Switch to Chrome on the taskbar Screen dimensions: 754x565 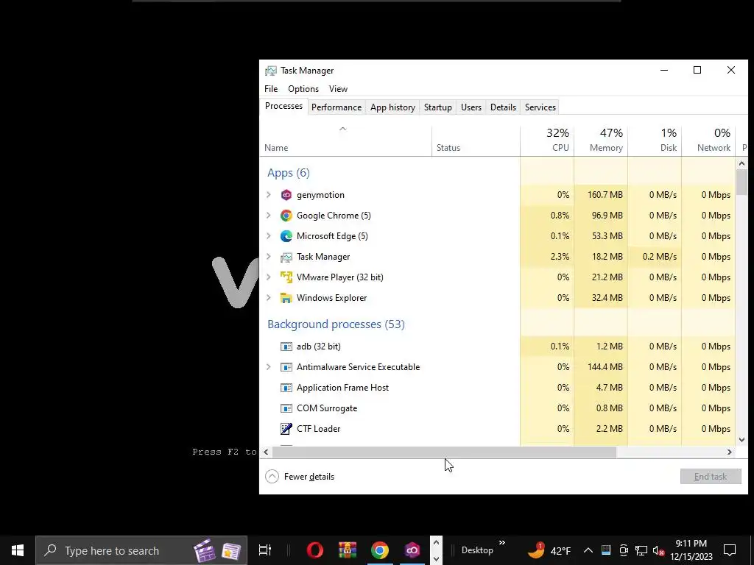[379, 550]
